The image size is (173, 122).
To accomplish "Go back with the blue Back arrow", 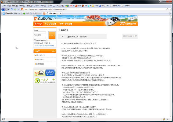I will (x=3, y=9).
